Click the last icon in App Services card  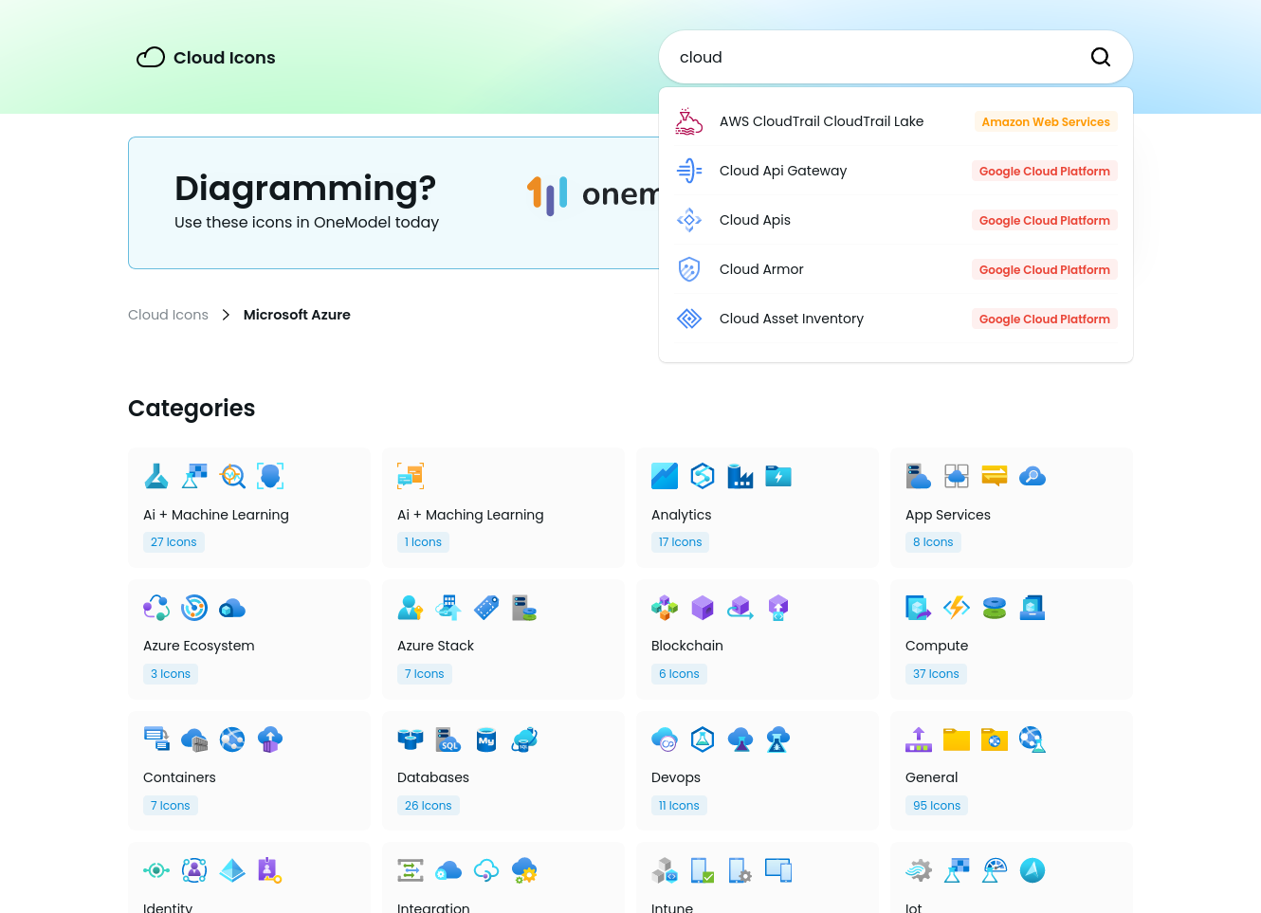click(x=1033, y=476)
